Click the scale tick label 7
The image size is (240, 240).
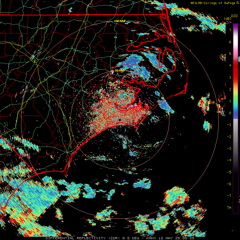230,30
